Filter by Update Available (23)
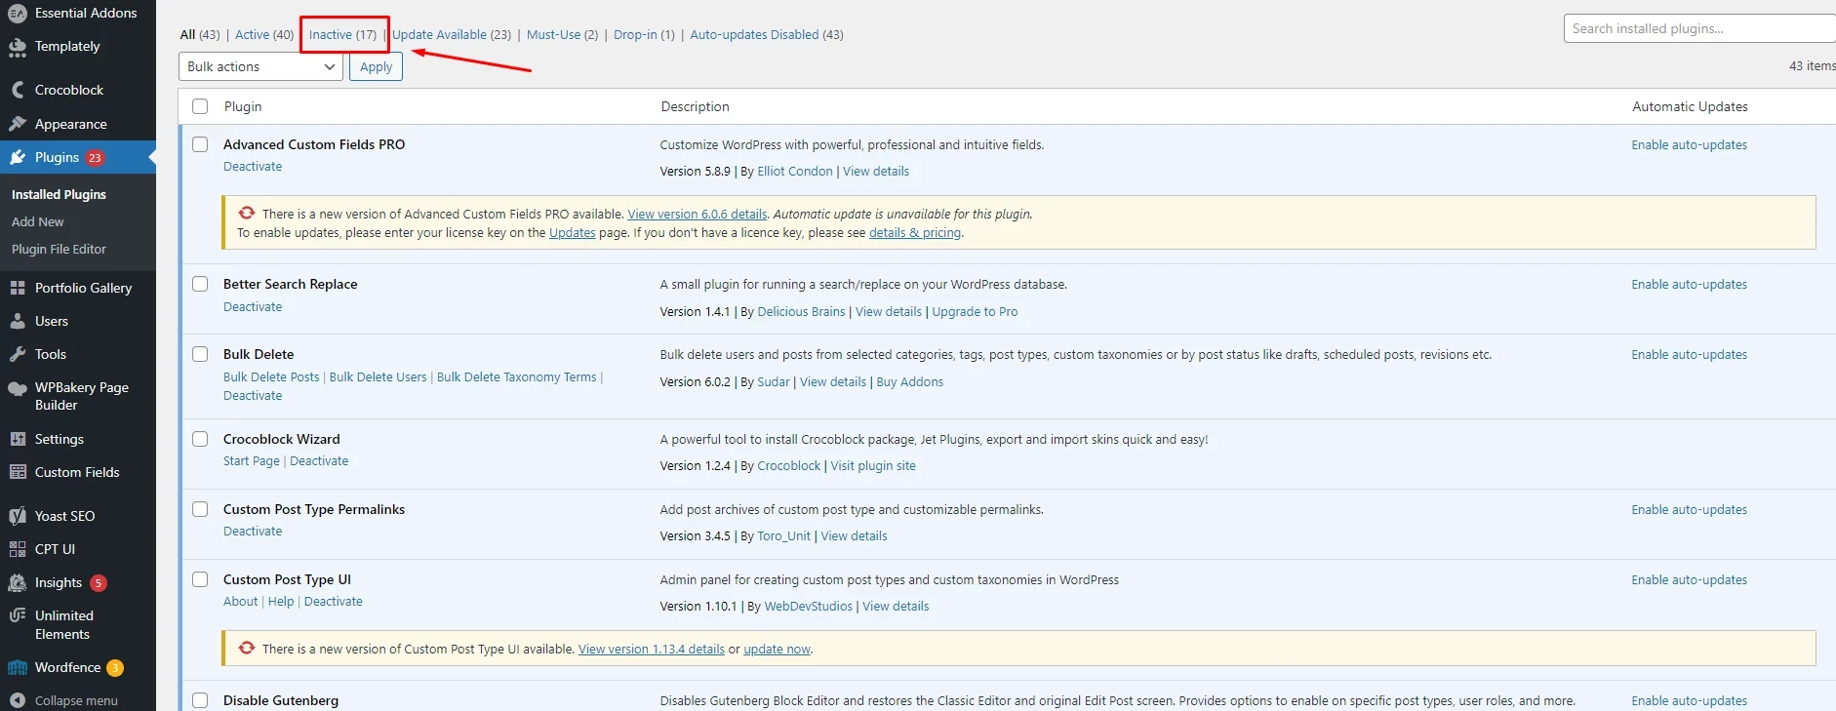This screenshot has width=1836, height=711. tap(452, 34)
